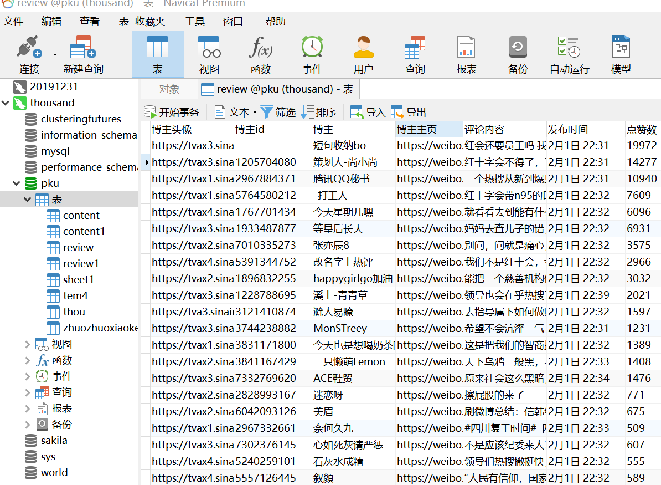The image size is (661, 485).
Task: Open the sheet1 table
Action: point(78,279)
